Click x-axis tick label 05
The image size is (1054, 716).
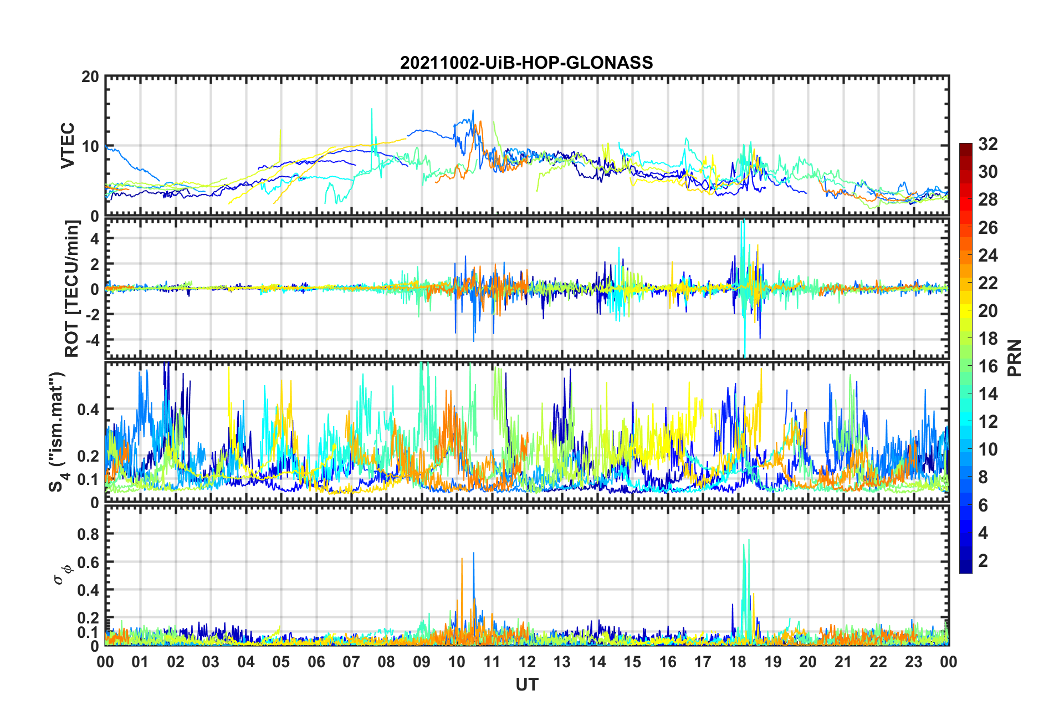[281, 662]
